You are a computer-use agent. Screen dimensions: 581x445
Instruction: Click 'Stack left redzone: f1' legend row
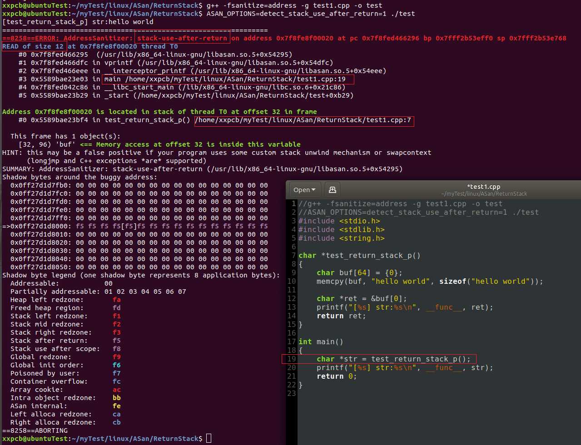tap(65, 316)
